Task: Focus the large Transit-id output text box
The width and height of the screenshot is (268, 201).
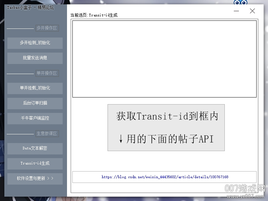Action: click(x=164, y=59)
